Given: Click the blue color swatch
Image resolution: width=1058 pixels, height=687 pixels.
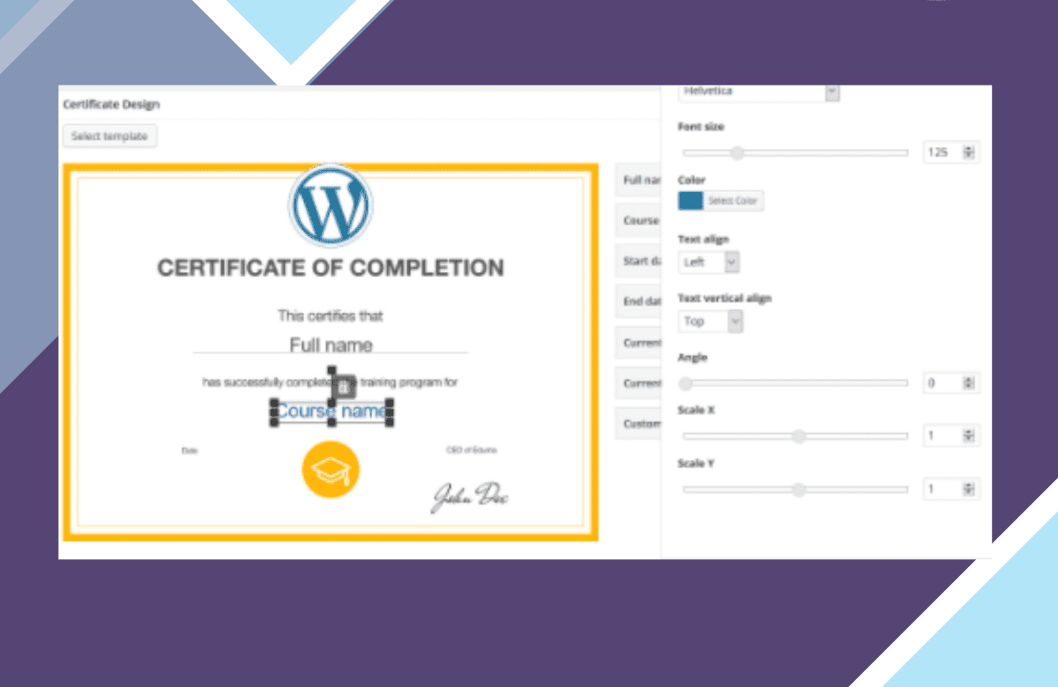Looking at the screenshot, I should point(690,201).
